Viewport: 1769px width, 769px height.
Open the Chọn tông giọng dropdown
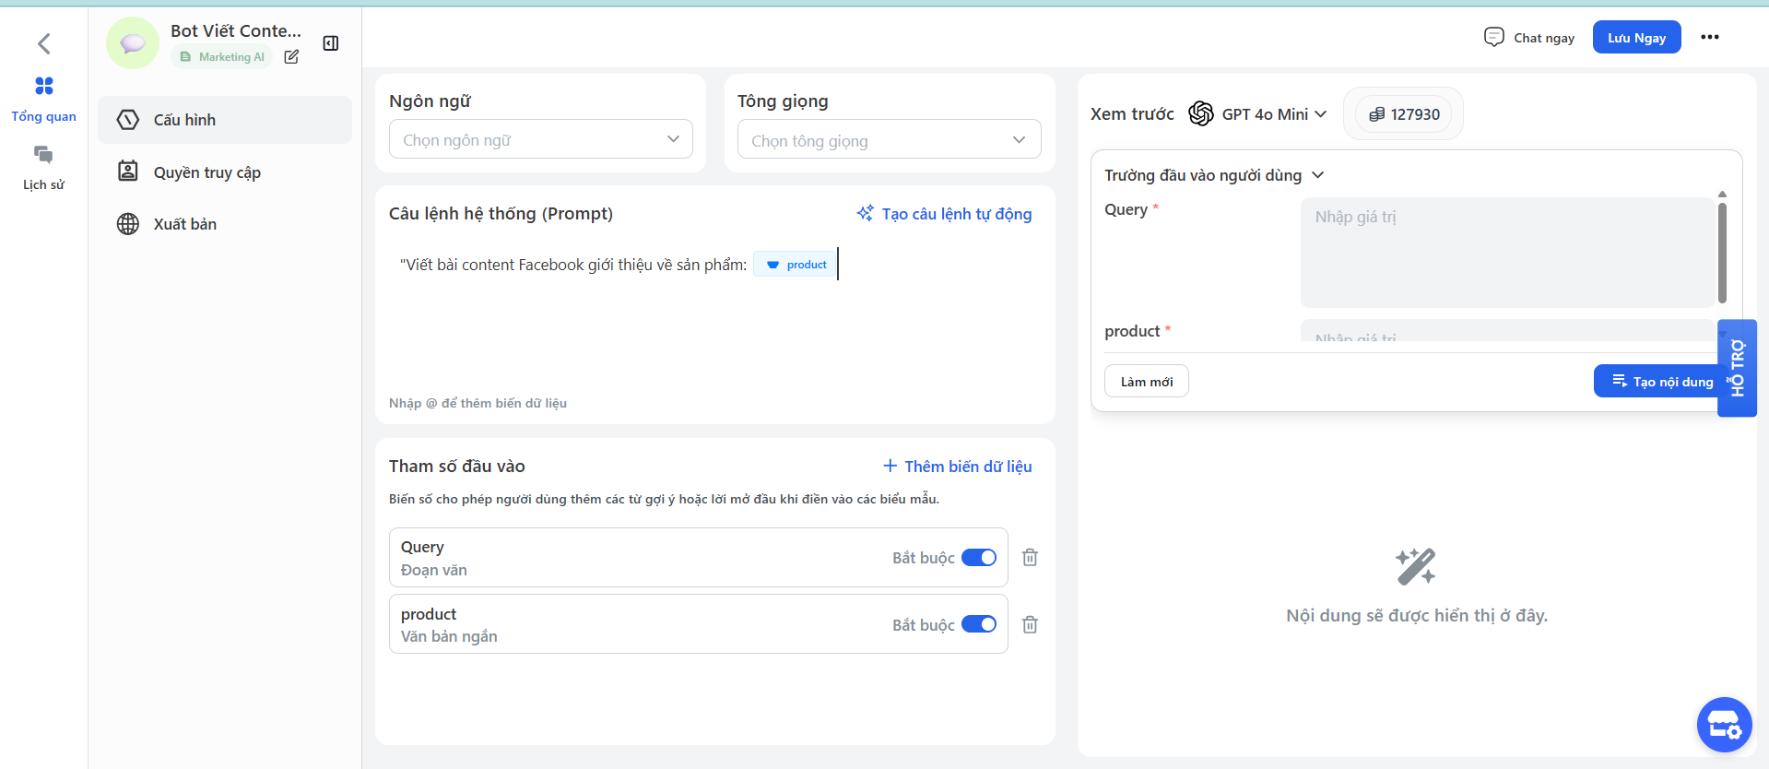tap(889, 140)
